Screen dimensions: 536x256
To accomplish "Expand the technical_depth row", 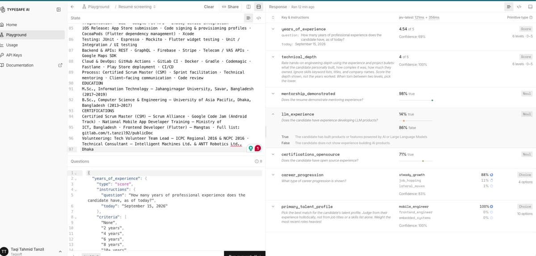I will point(272,57).
